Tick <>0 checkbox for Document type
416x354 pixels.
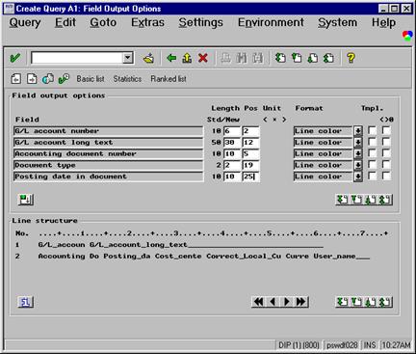coord(386,165)
